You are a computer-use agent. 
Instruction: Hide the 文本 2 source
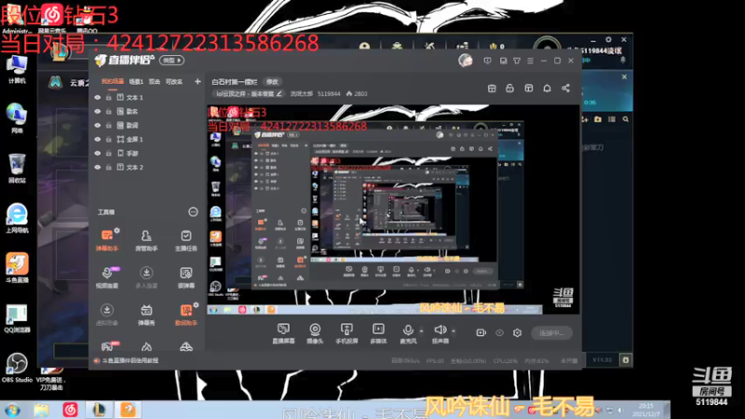[x=98, y=168]
